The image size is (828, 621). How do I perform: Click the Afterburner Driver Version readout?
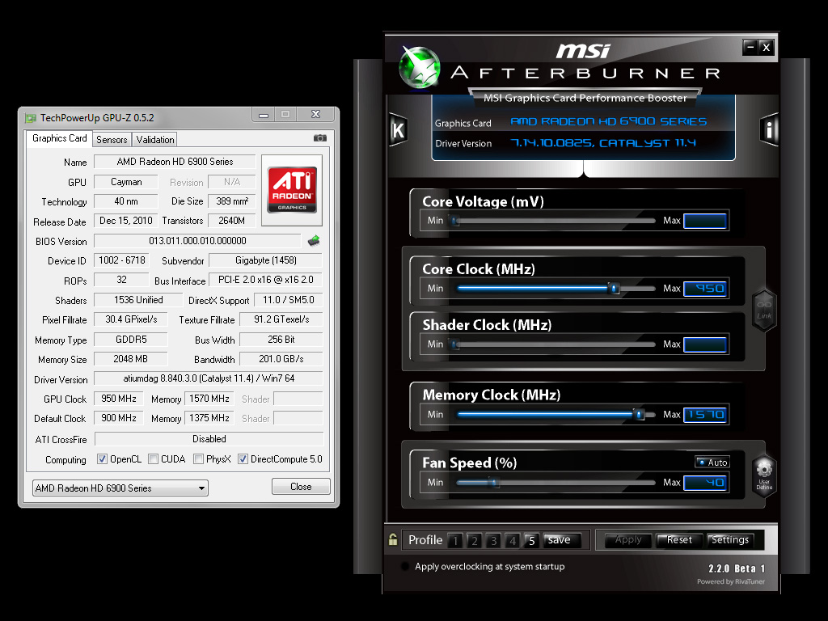coord(603,143)
